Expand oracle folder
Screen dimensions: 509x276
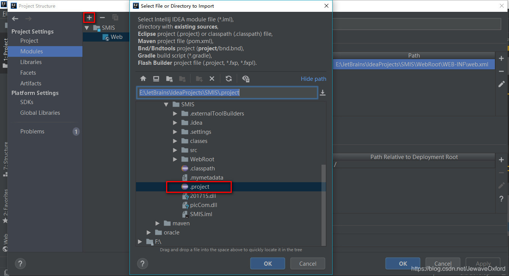point(149,233)
